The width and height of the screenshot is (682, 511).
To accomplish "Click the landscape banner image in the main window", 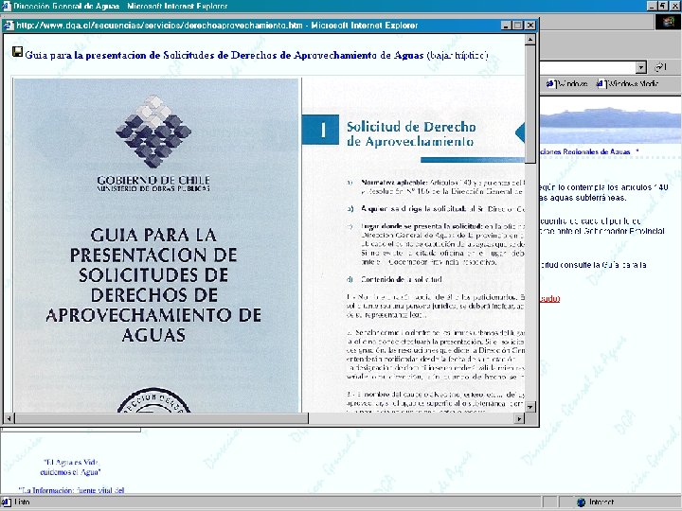I will (x=611, y=120).
